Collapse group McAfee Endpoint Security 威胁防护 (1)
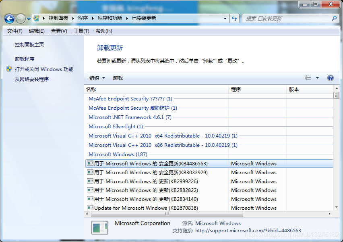 pyautogui.click(x=133, y=108)
